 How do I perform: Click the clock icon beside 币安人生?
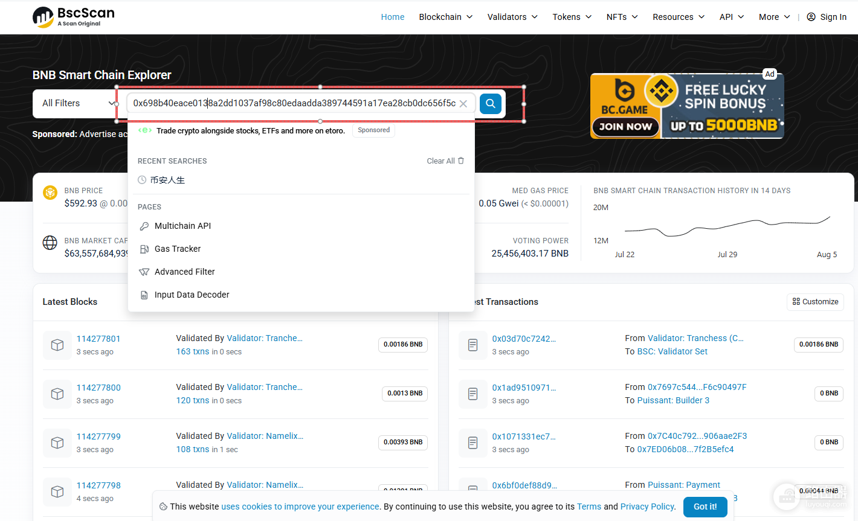pyautogui.click(x=142, y=180)
